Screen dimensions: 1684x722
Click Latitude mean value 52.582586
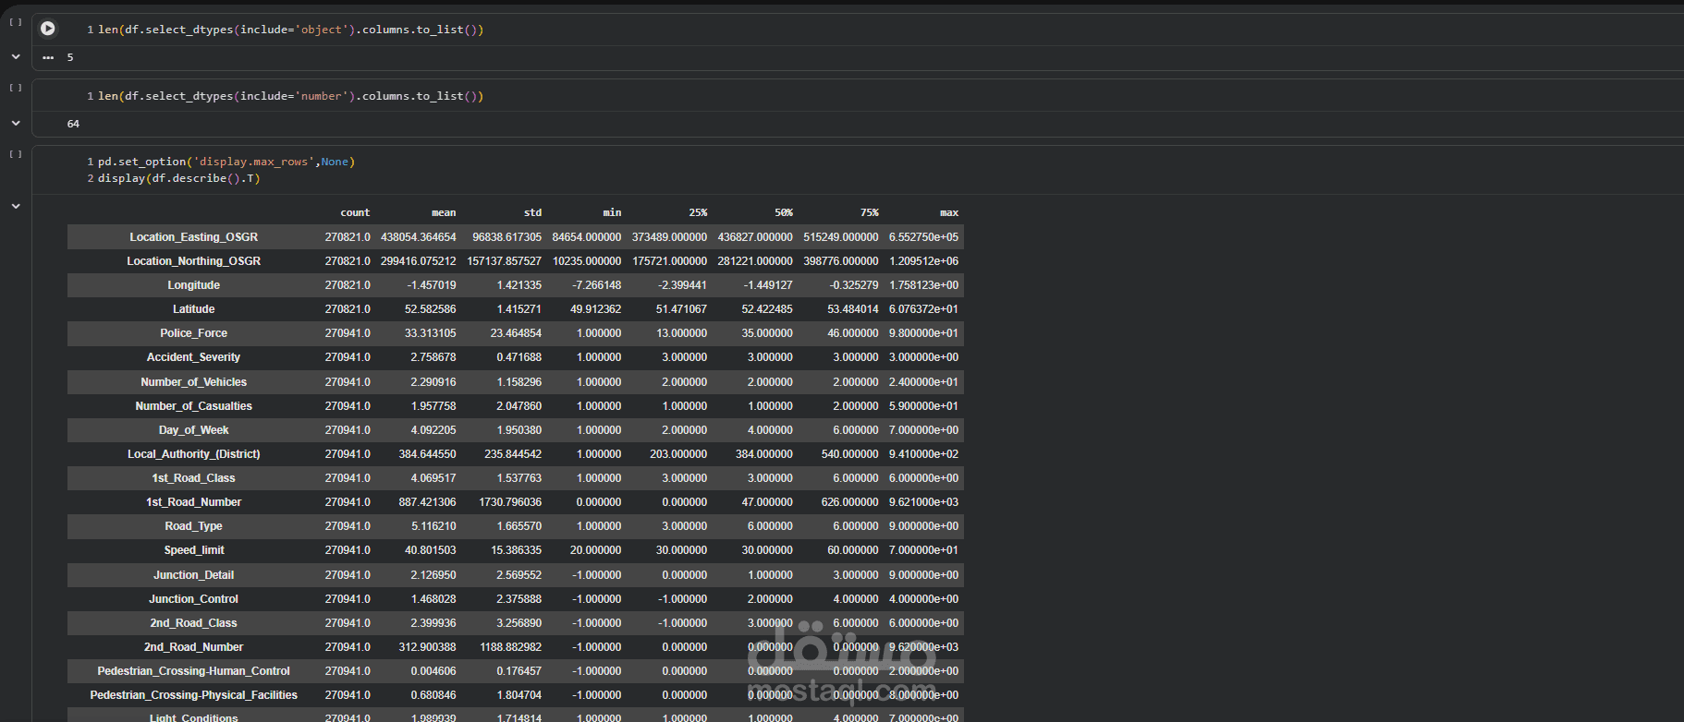pos(431,309)
